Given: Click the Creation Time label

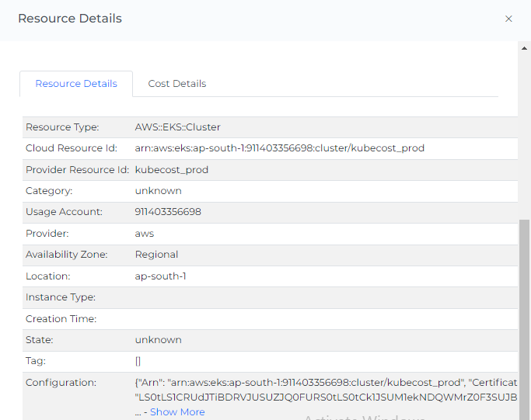Looking at the screenshot, I should [61, 319].
